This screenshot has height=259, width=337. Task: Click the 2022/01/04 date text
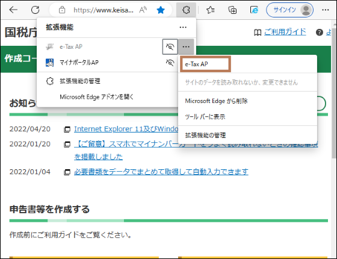tap(30, 172)
